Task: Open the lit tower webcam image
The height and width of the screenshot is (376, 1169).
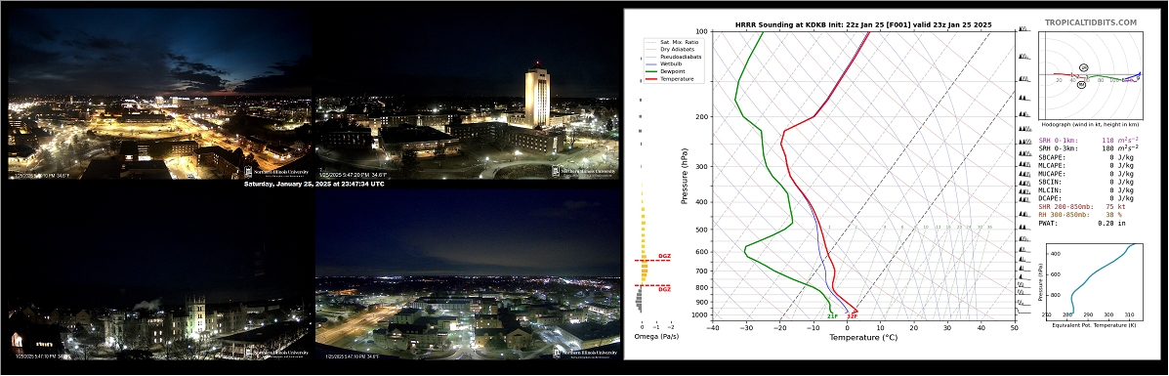Action: (467, 93)
